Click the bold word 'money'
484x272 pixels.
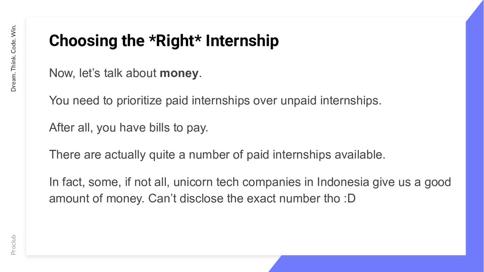(x=179, y=73)
